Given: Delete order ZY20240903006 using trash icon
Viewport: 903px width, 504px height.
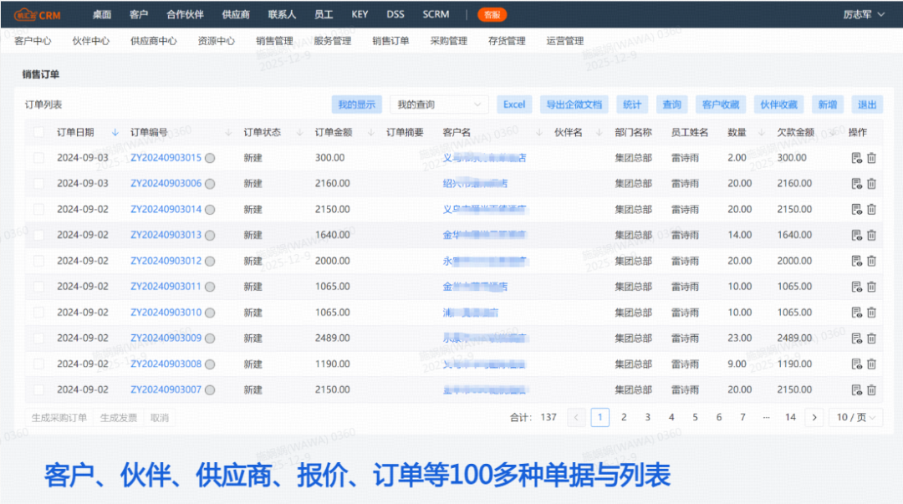Looking at the screenshot, I should tap(870, 183).
